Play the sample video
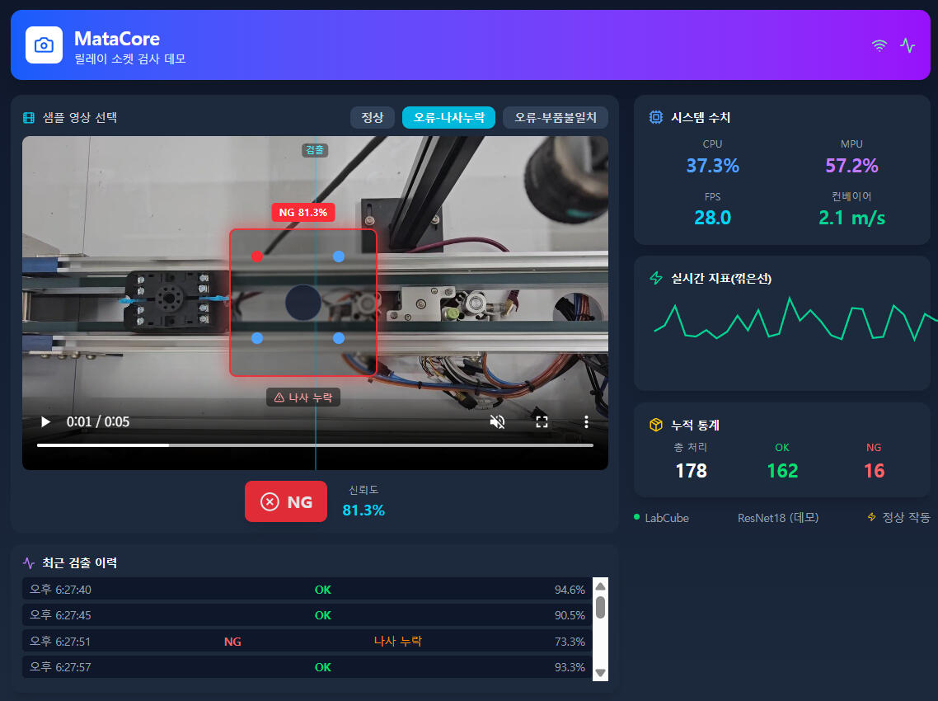Viewport: 938px width, 701px height. click(x=45, y=422)
